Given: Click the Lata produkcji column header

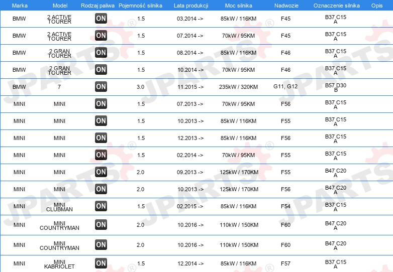Looking at the screenshot, I should (191, 6).
